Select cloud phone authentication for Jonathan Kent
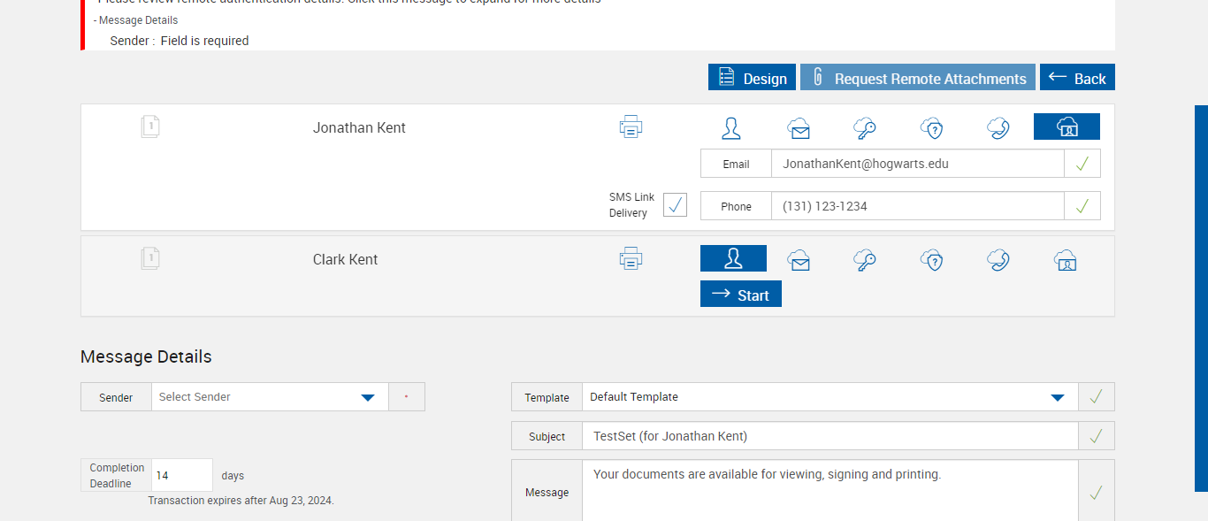1208x521 pixels. pyautogui.click(x=998, y=128)
